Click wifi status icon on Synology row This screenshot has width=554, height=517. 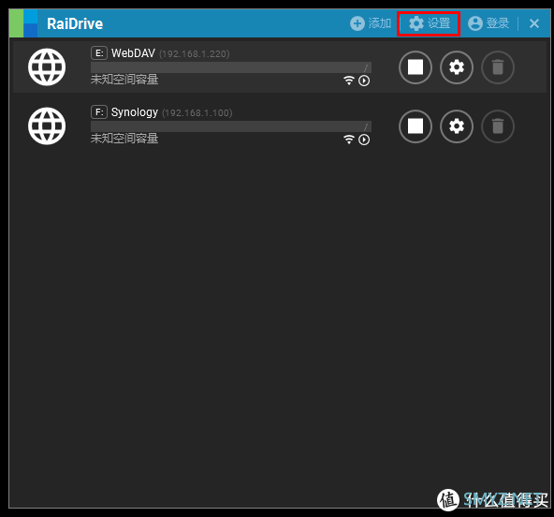click(x=349, y=140)
